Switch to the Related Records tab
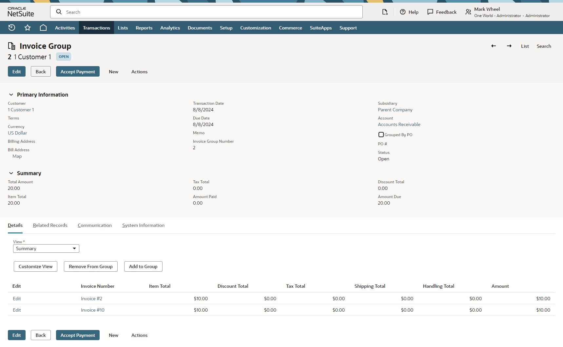The image size is (563, 347). pyautogui.click(x=50, y=225)
